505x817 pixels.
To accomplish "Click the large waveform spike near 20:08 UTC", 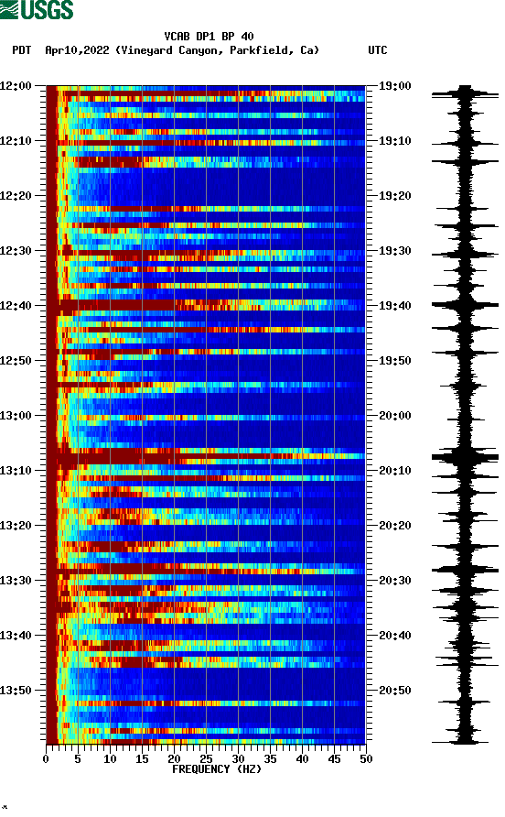I will (465, 457).
